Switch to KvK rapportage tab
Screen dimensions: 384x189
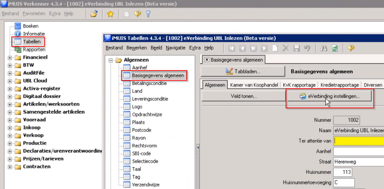tap(299, 85)
